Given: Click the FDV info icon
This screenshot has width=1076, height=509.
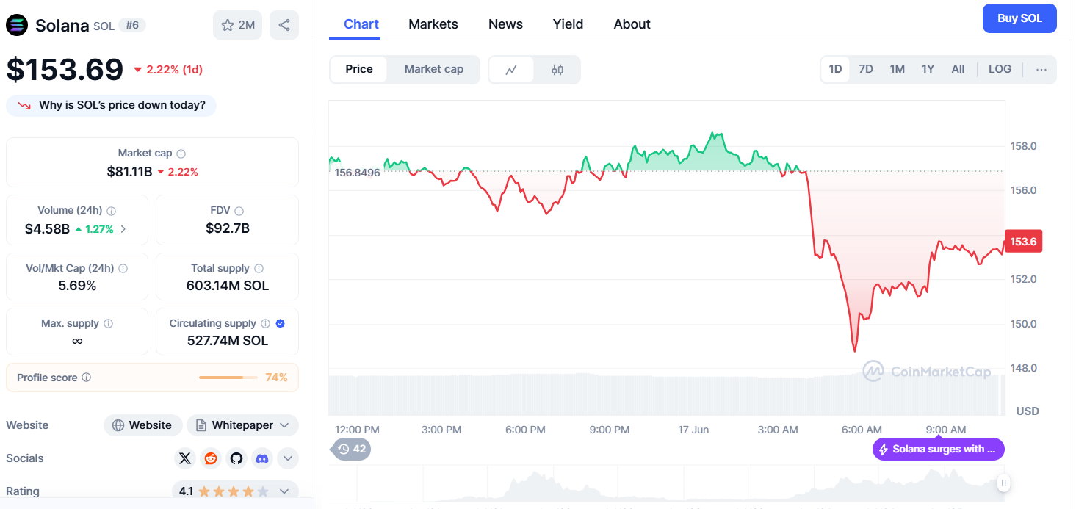Looking at the screenshot, I should tap(239, 211).
